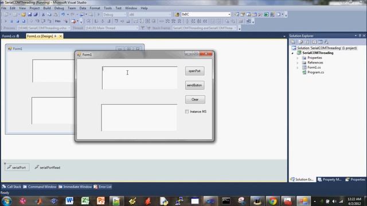Click lower text box in running Form1
This screenshot has height=206, width=367.
[139, 117]
